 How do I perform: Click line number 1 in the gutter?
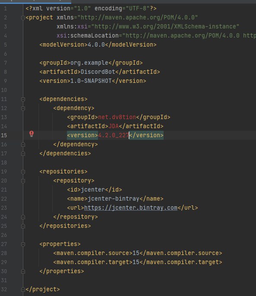(x=5, y=9)
